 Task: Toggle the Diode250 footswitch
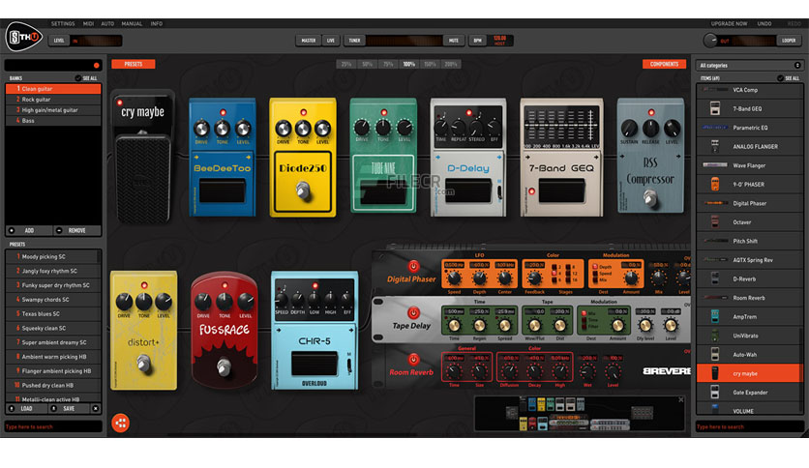point(303,190)
